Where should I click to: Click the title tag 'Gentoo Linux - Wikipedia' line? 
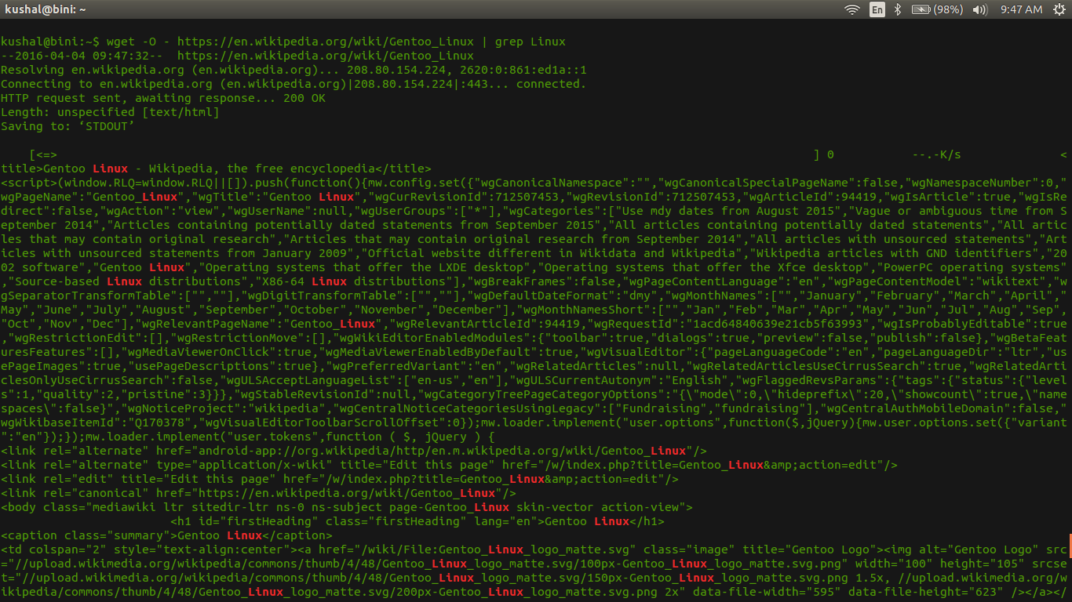(216, 169)
